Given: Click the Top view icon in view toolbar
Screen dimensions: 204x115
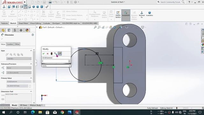Looking at the screenshot, I should pyautogui.click(x=25, y=7).
